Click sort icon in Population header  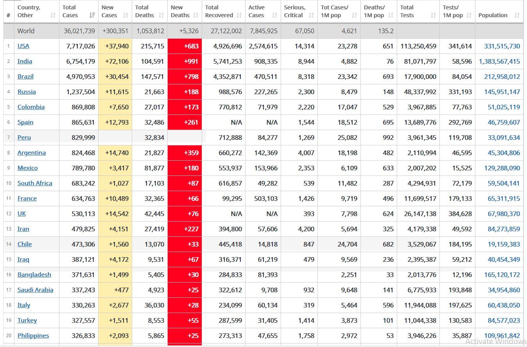[x=517, y=15]
